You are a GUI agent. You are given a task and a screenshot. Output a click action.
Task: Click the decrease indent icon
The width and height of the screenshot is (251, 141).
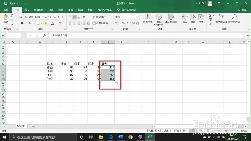tap(84, 23)
